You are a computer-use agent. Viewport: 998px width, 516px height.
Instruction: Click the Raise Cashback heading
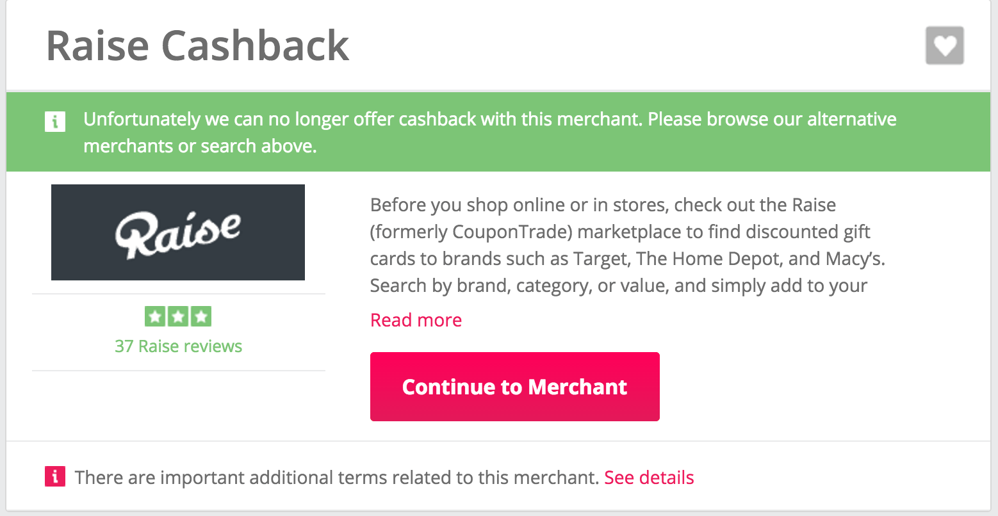click(x=197, y=46)
